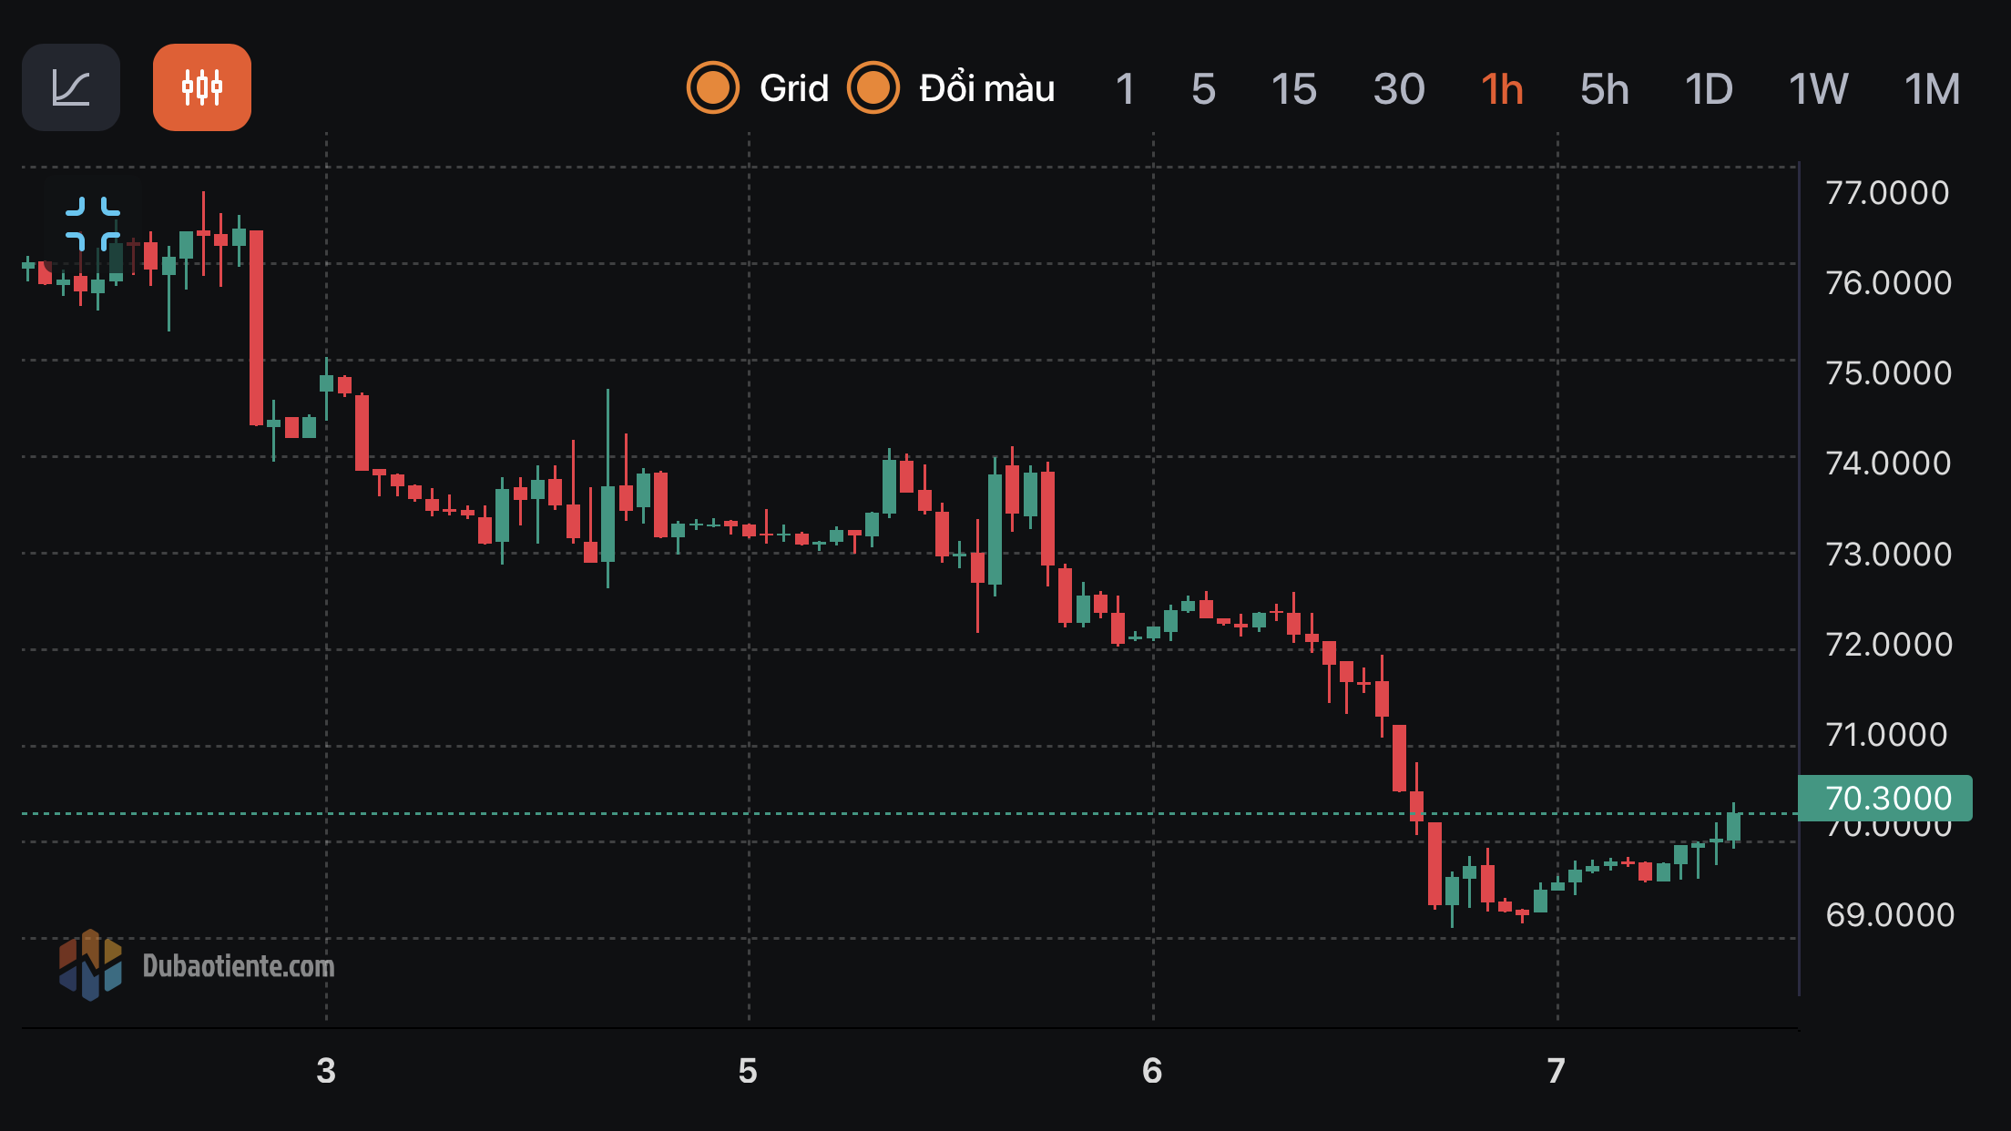This screenshot has height=1131, width=2011.
Task: Click the 75.0000 price axis label
Action: click(x=1889, y=372)
